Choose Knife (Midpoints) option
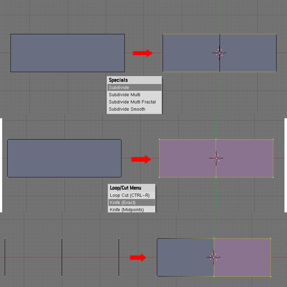This screenshot has width=287, height=287. [x=132, y=209]
